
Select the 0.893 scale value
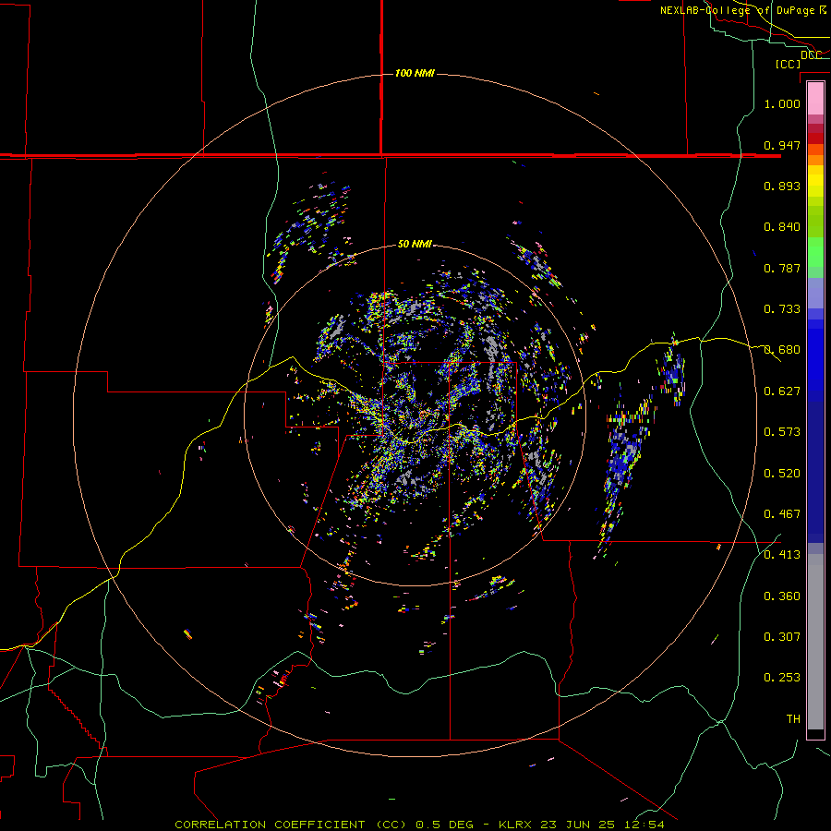point(782,186)
